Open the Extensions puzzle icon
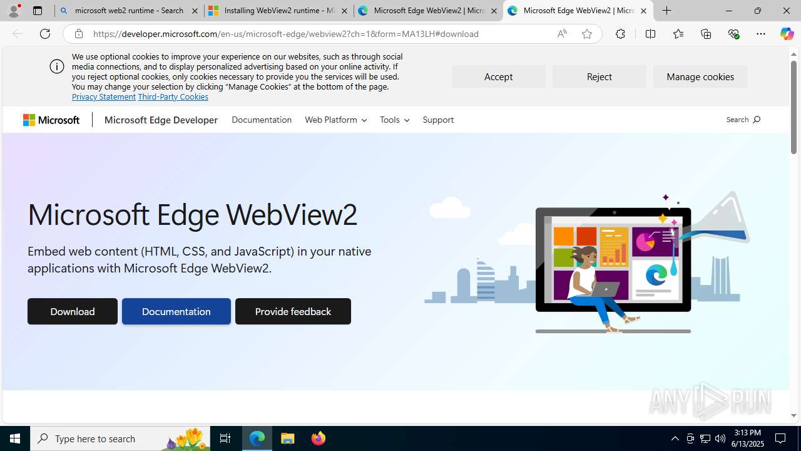Image resolution: width=801 pixels, height=451 pixels. click(620, 34)
